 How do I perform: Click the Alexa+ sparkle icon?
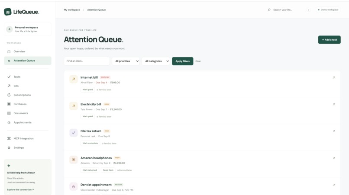9,166
